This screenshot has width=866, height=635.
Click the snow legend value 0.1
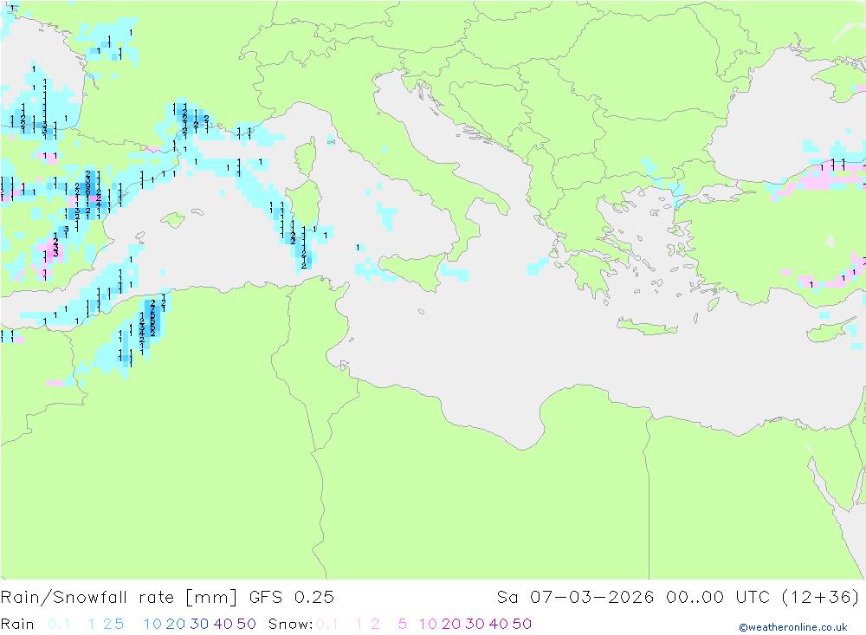tap(326, 624)
